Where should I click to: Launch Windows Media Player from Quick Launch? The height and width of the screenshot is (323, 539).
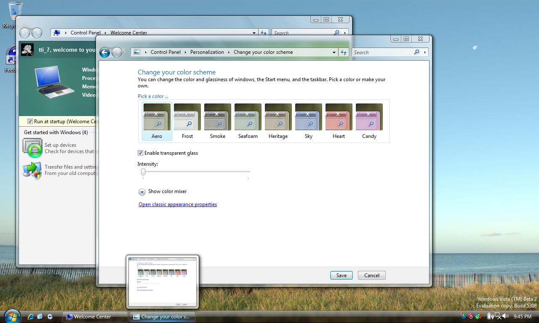click(x=50, y=316)
